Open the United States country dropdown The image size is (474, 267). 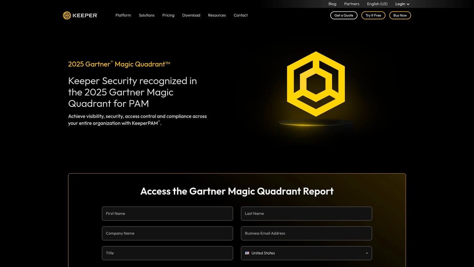click(306, 253)
